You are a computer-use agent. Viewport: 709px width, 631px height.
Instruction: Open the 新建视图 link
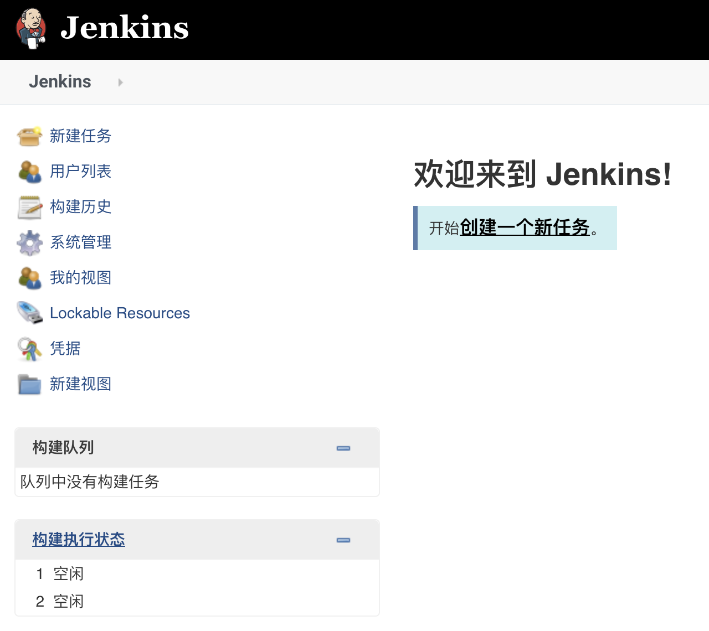[81, 384]
